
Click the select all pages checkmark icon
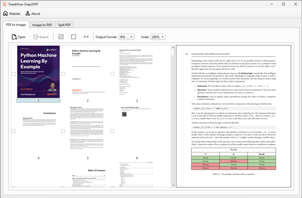point(61,37)
